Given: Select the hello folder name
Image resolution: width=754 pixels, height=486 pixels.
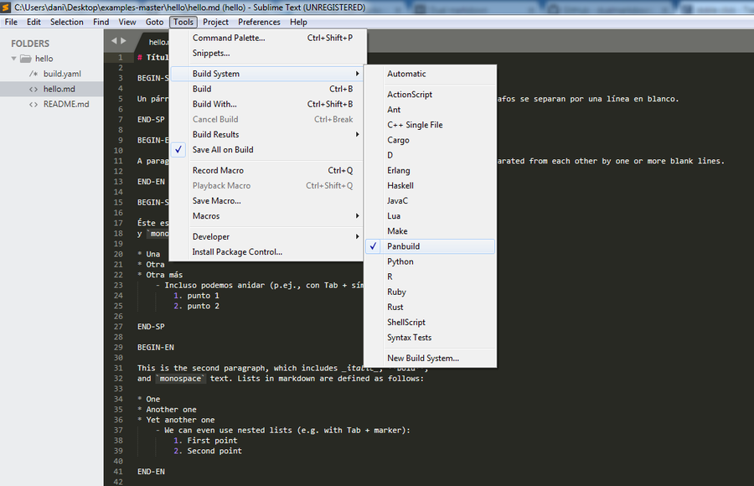Looking at the screenshot, I should pyautogui.click(x=44, y=59).
